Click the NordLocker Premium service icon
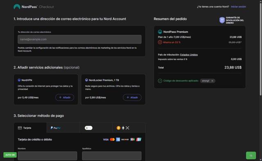This screenshot has width=262, height=161. tap(86, 80)
